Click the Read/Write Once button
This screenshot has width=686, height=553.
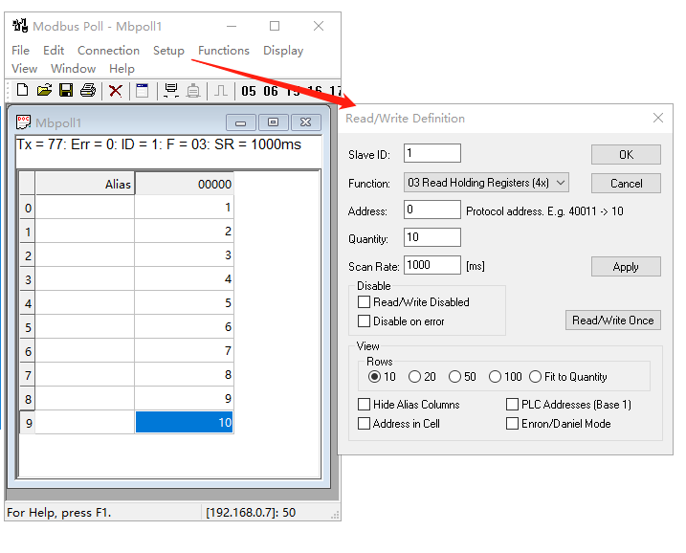pyautogui.click(x=612, y=321)
